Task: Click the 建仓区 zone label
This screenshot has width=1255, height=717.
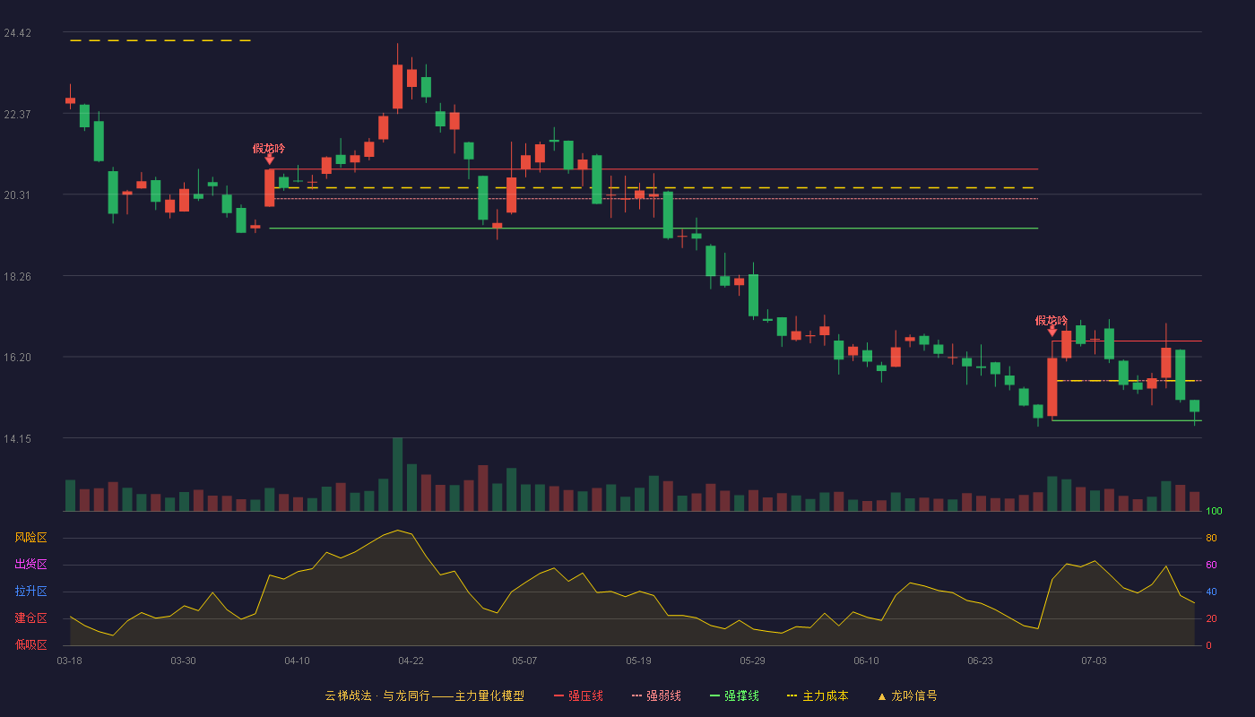Action: [30, 618]
